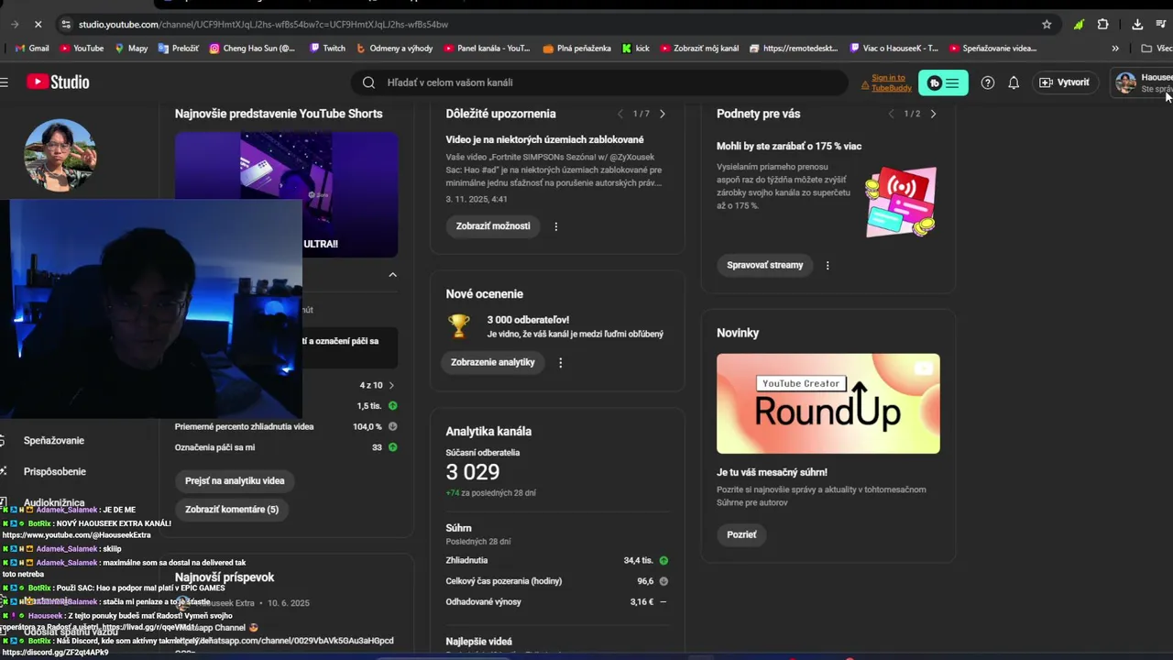This screenshot has width=1173, height=660.
Task: Click Zobraziť komentáre (5)
Action: (x=232, y=510)
